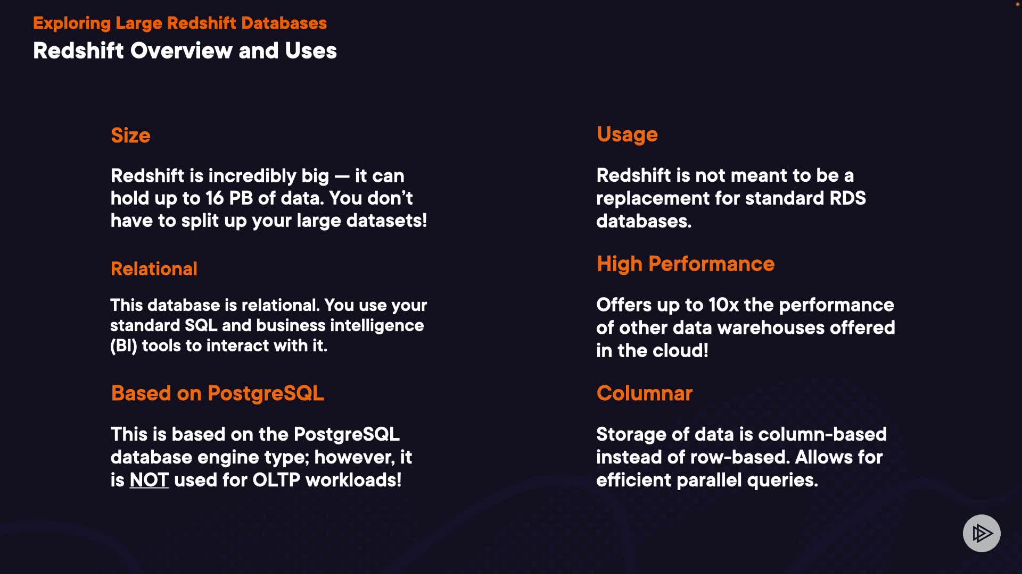Click the paragraph about standard SQL and BI tools
The width and height of the screenshot is (1022, 574).
tap(268, 325)
